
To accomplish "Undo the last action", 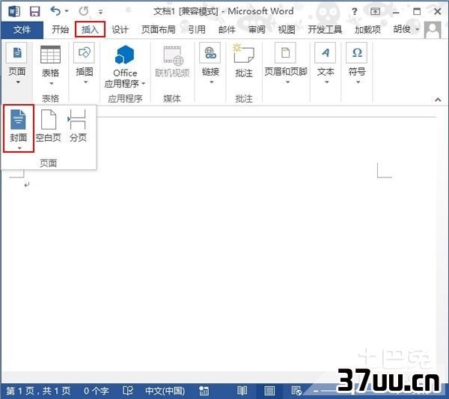I will click(x=55, y=11).
